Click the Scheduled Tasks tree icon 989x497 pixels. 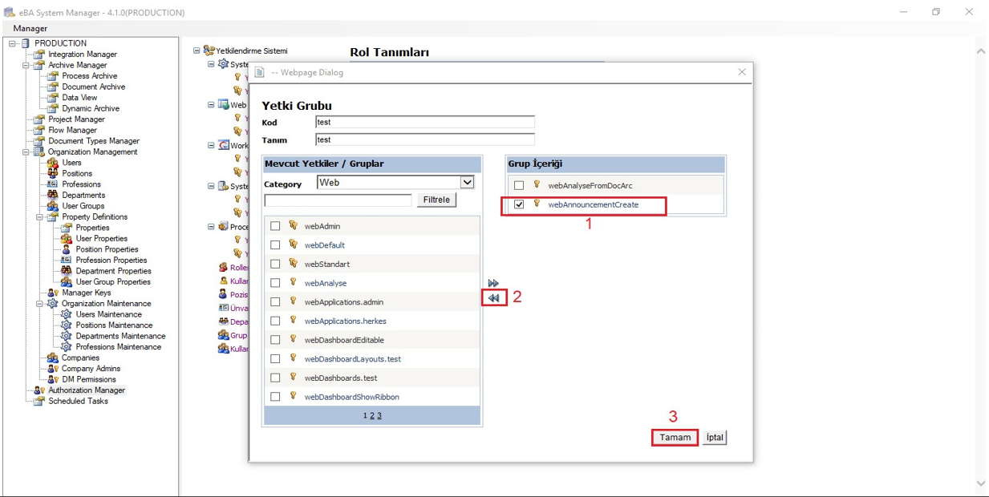pos(39,401)
